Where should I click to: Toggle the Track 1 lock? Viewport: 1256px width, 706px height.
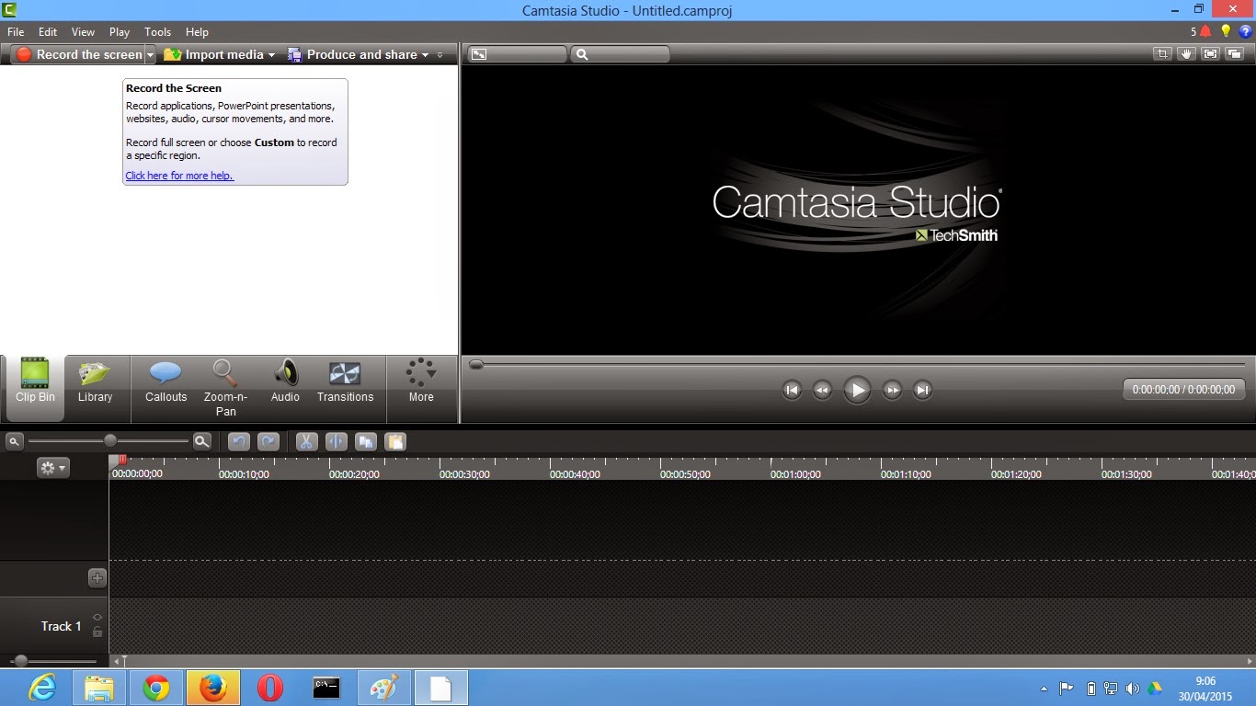[x=97, y=632]
